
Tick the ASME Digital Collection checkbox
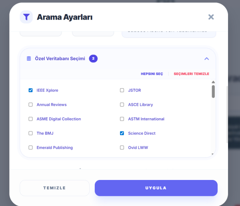pos(31,119)
